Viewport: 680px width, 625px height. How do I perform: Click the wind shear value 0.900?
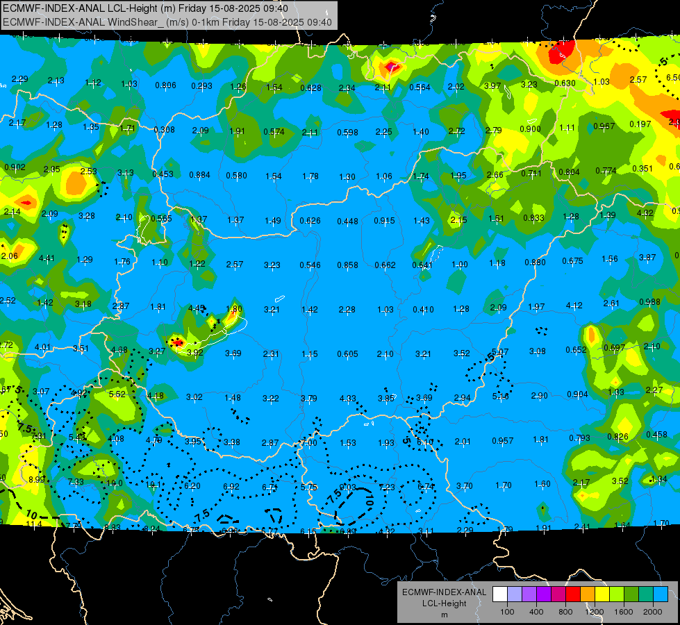(x=531, y=129)
